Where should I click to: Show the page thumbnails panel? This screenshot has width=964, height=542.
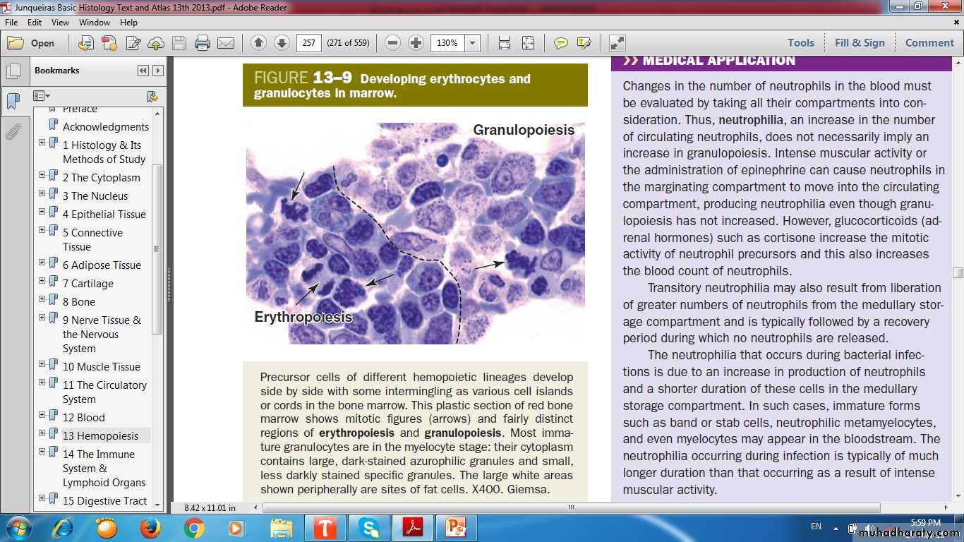tap(13, 71)
